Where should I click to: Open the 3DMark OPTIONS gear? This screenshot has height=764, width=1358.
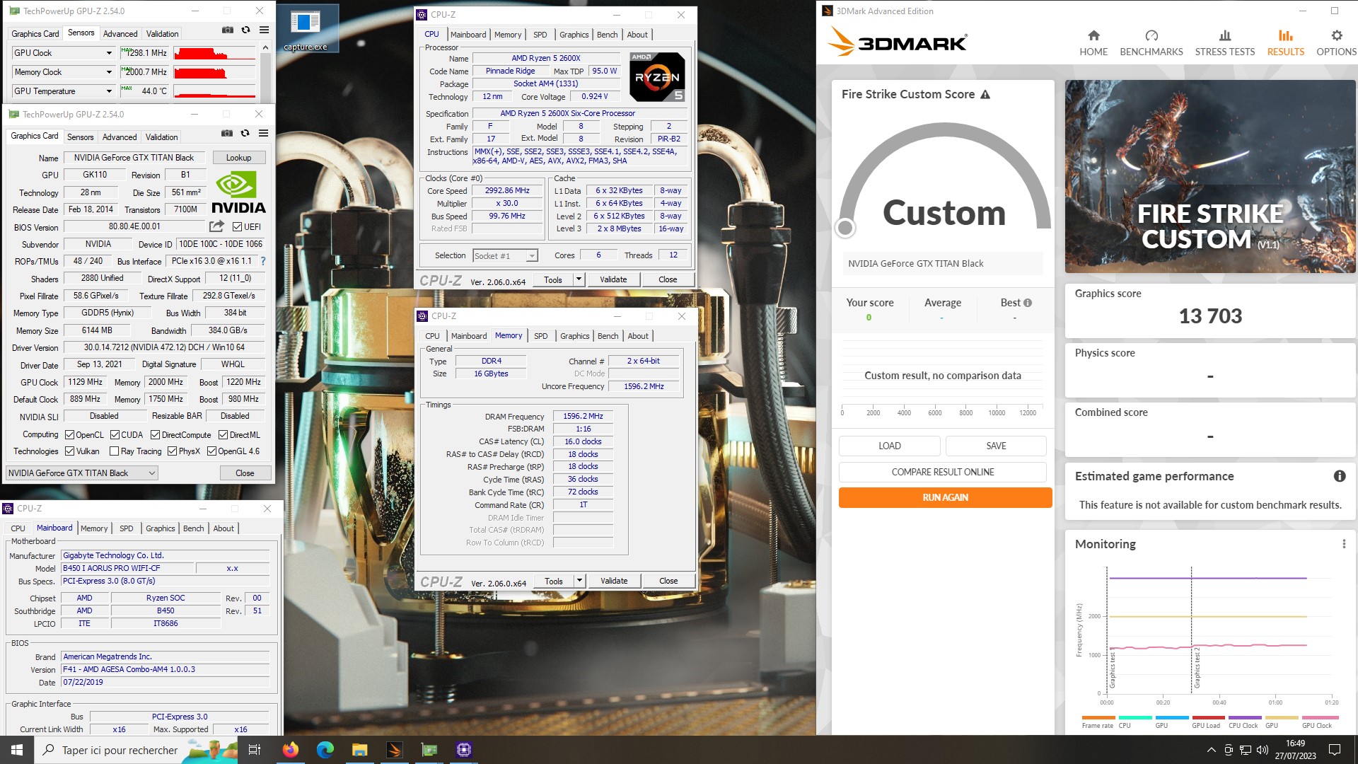coord(1336,43)
